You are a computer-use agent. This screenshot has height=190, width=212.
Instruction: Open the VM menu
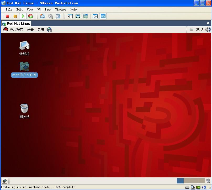[x=39, y=9]
